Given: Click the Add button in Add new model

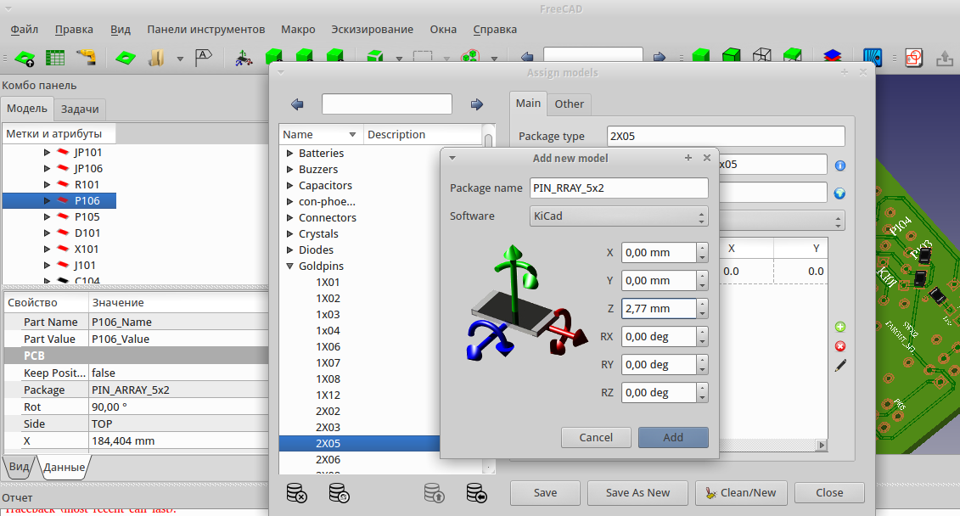Looking at the screenshot, I should pos(673,437).
